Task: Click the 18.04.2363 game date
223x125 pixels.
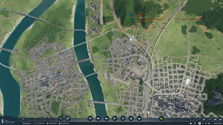Action: [218, 123]
